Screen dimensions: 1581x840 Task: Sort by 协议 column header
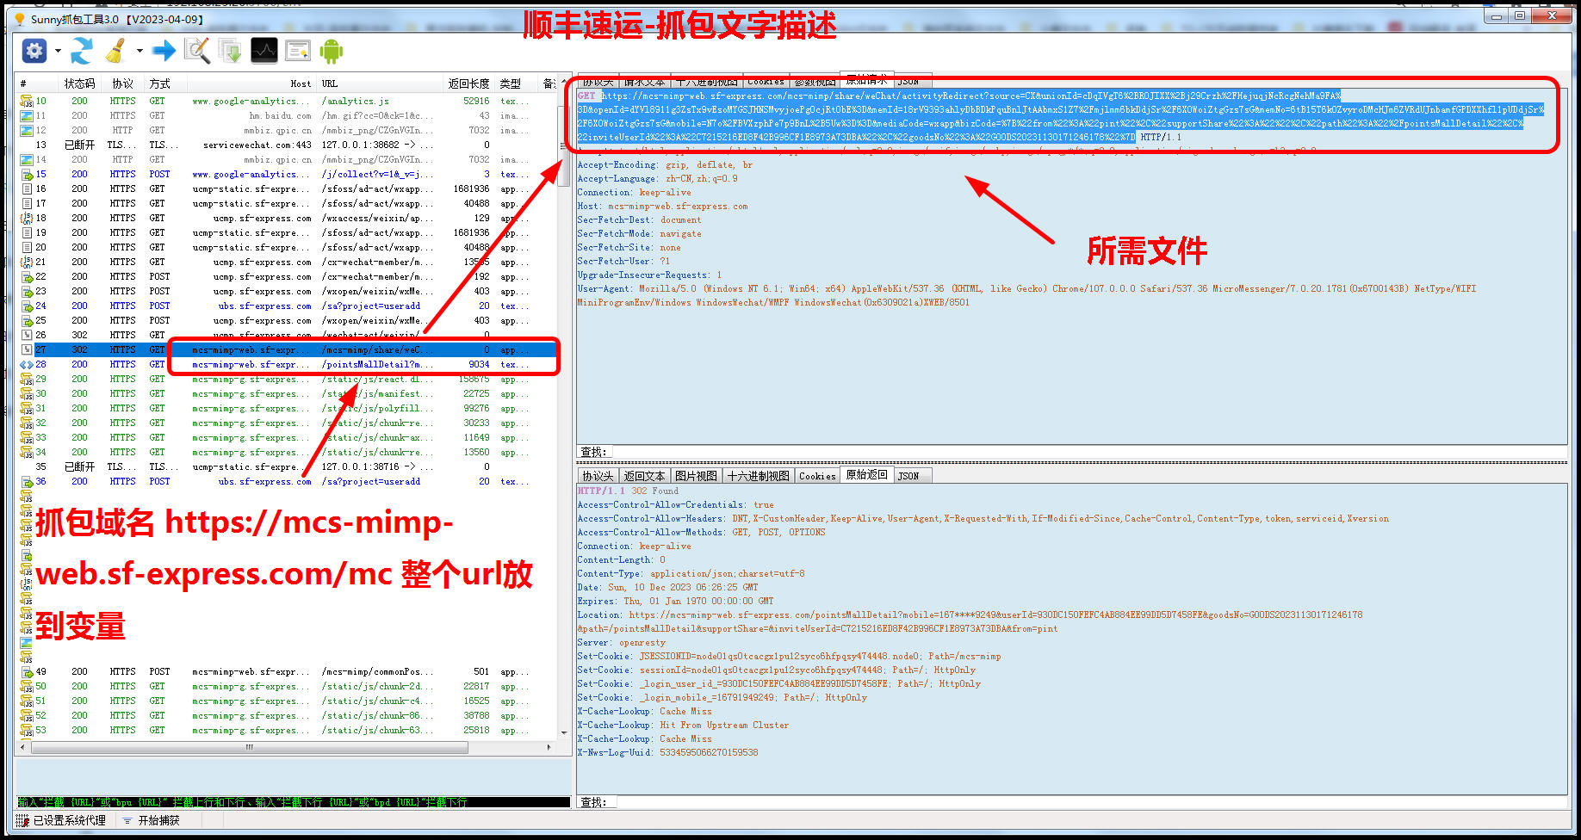click(x=122, y=83)
